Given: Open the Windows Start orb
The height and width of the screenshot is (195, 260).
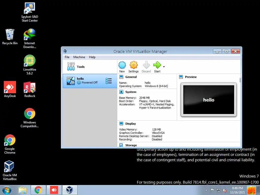Looking at the screenshot, I should coord(7,190).
